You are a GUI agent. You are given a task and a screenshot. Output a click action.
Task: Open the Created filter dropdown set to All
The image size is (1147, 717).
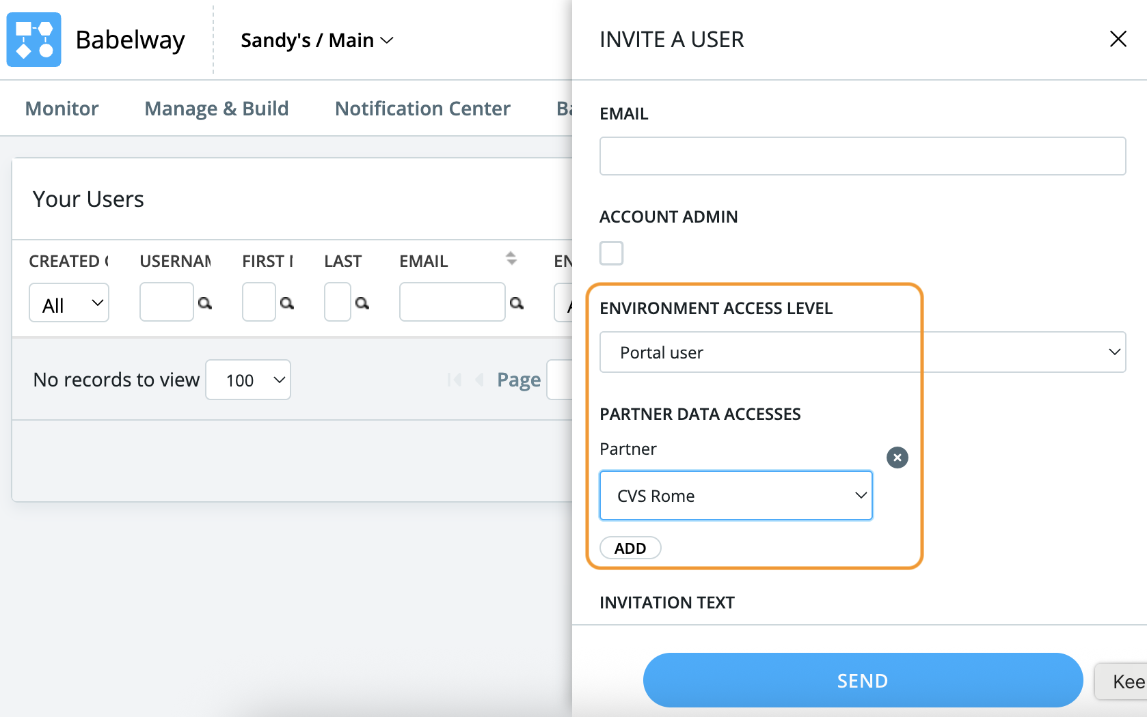[x=69, y=303]
